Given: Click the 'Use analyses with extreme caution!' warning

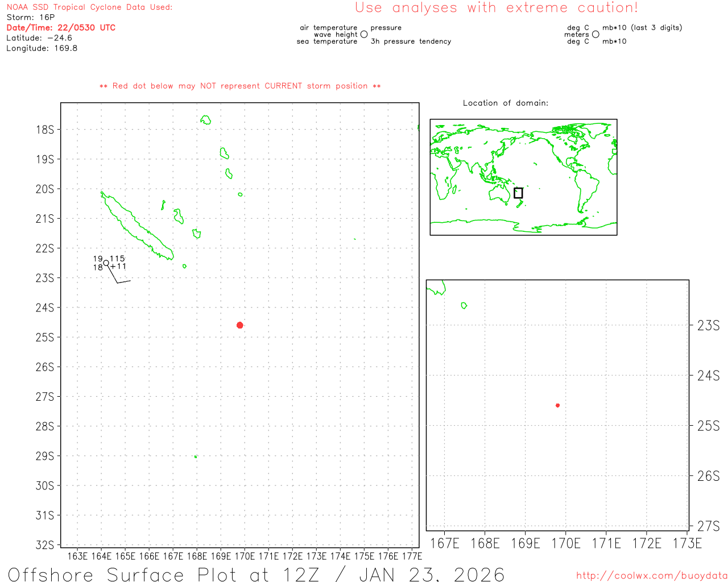Looking at the screenshot, I should pos(497,8).
